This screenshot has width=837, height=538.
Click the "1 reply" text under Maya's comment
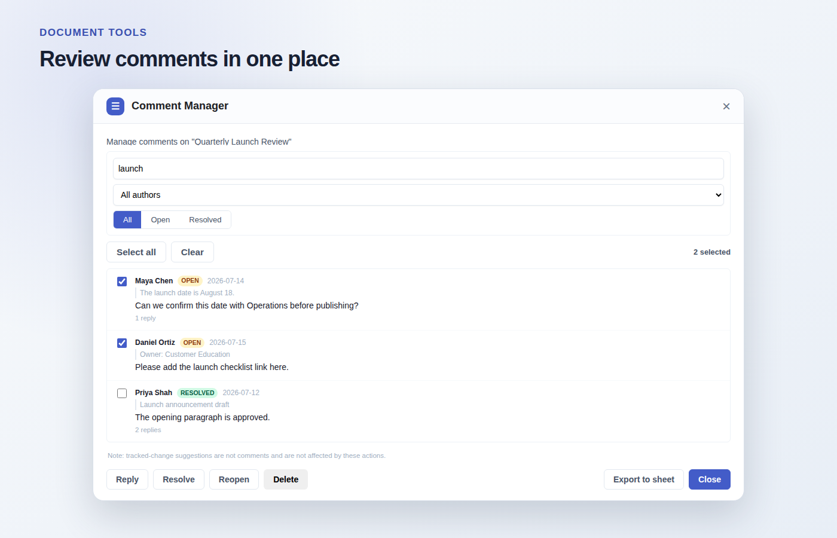(x=145, y=318)
